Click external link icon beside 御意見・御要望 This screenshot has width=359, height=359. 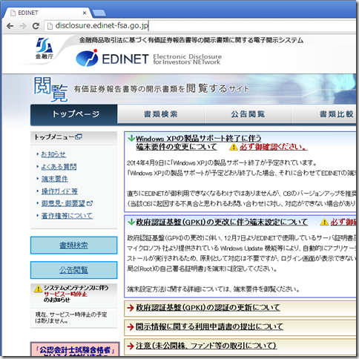(90, 203)
